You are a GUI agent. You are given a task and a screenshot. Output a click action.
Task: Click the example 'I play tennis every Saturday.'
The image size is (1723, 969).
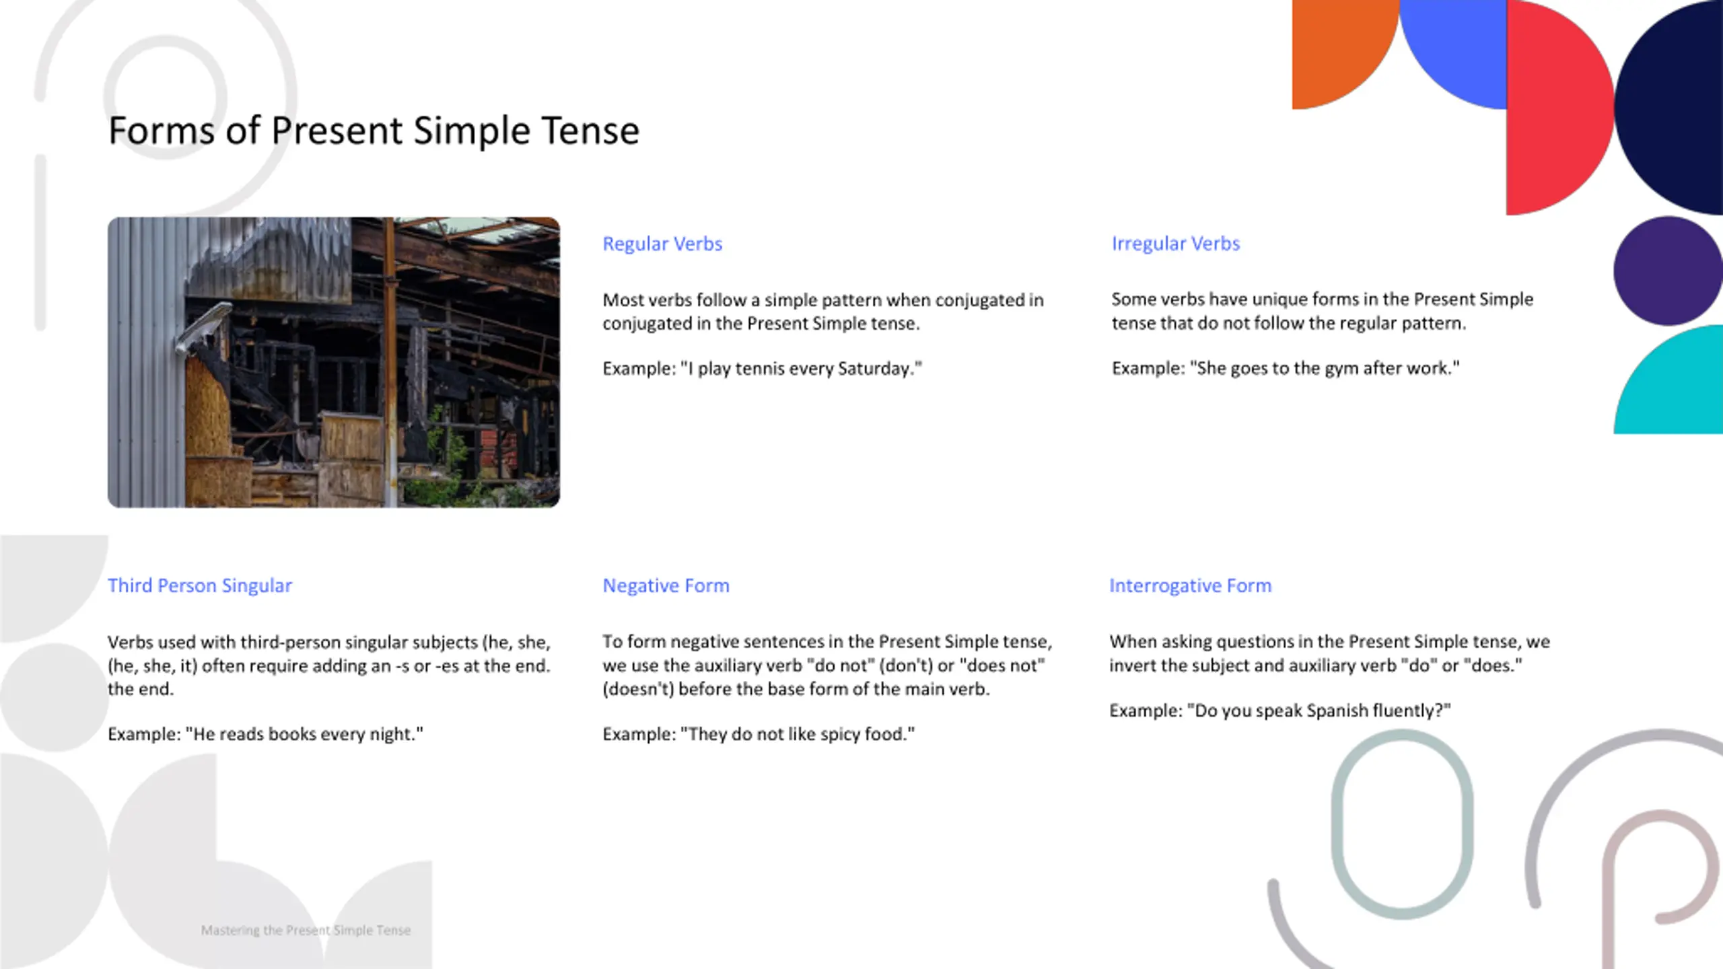tap(762, 369)
